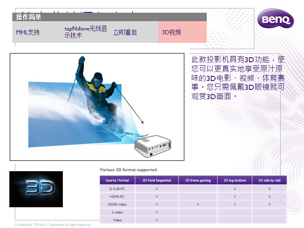
Task: Select the S-video row label
Action: [117, 212]
